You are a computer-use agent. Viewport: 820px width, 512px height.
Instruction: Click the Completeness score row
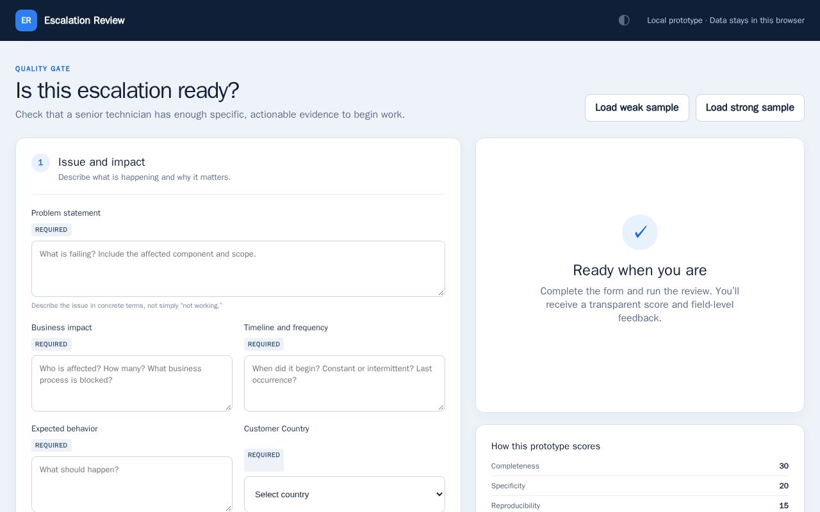point(640,466)
